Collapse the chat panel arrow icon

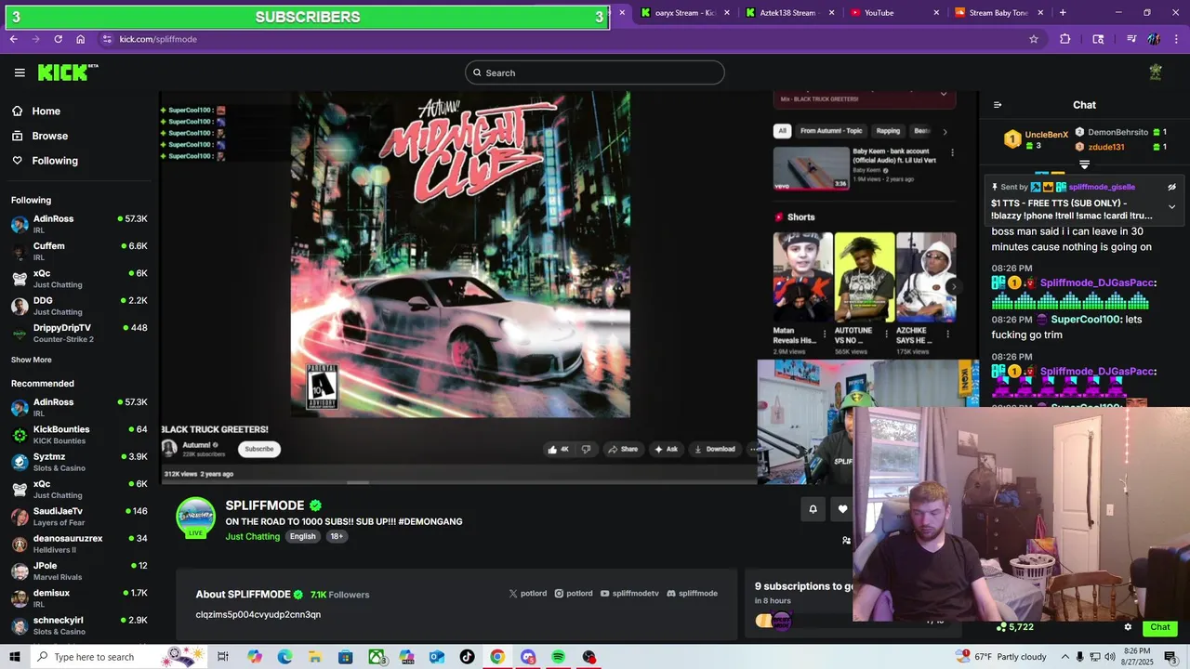coord(998,105)
